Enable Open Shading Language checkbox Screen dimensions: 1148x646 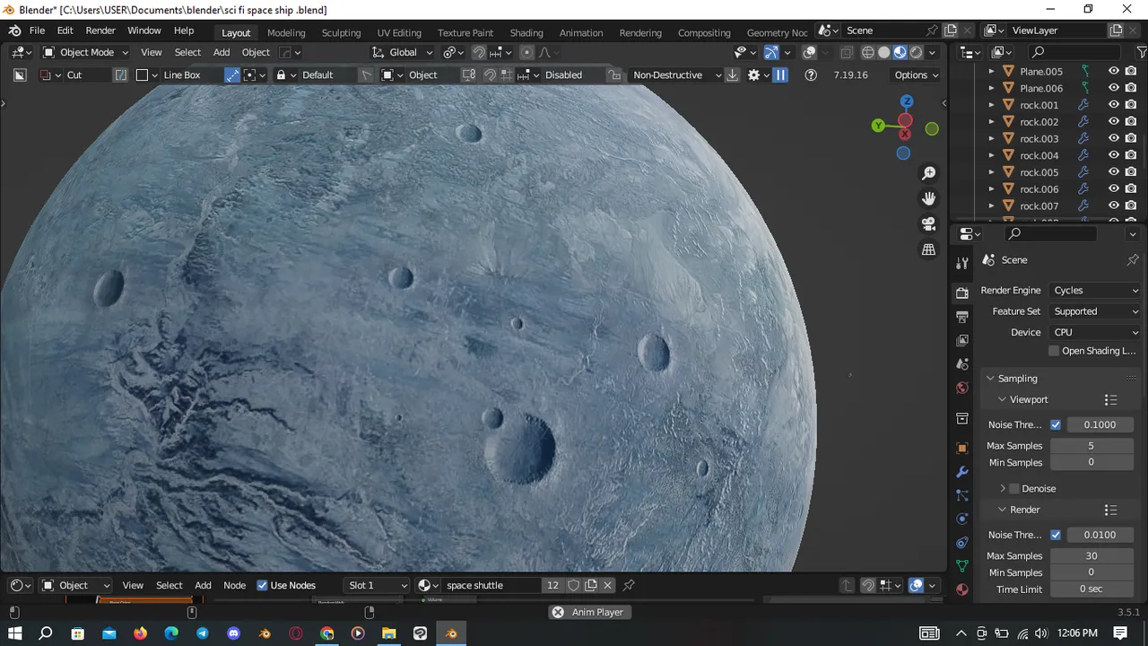tap(1054, 351)
